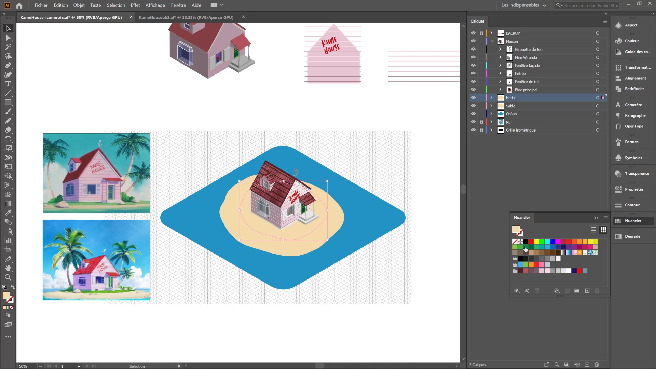The image size is (656, 369).
Task: Hide the Herbe layer
Action: pos(473,98)
